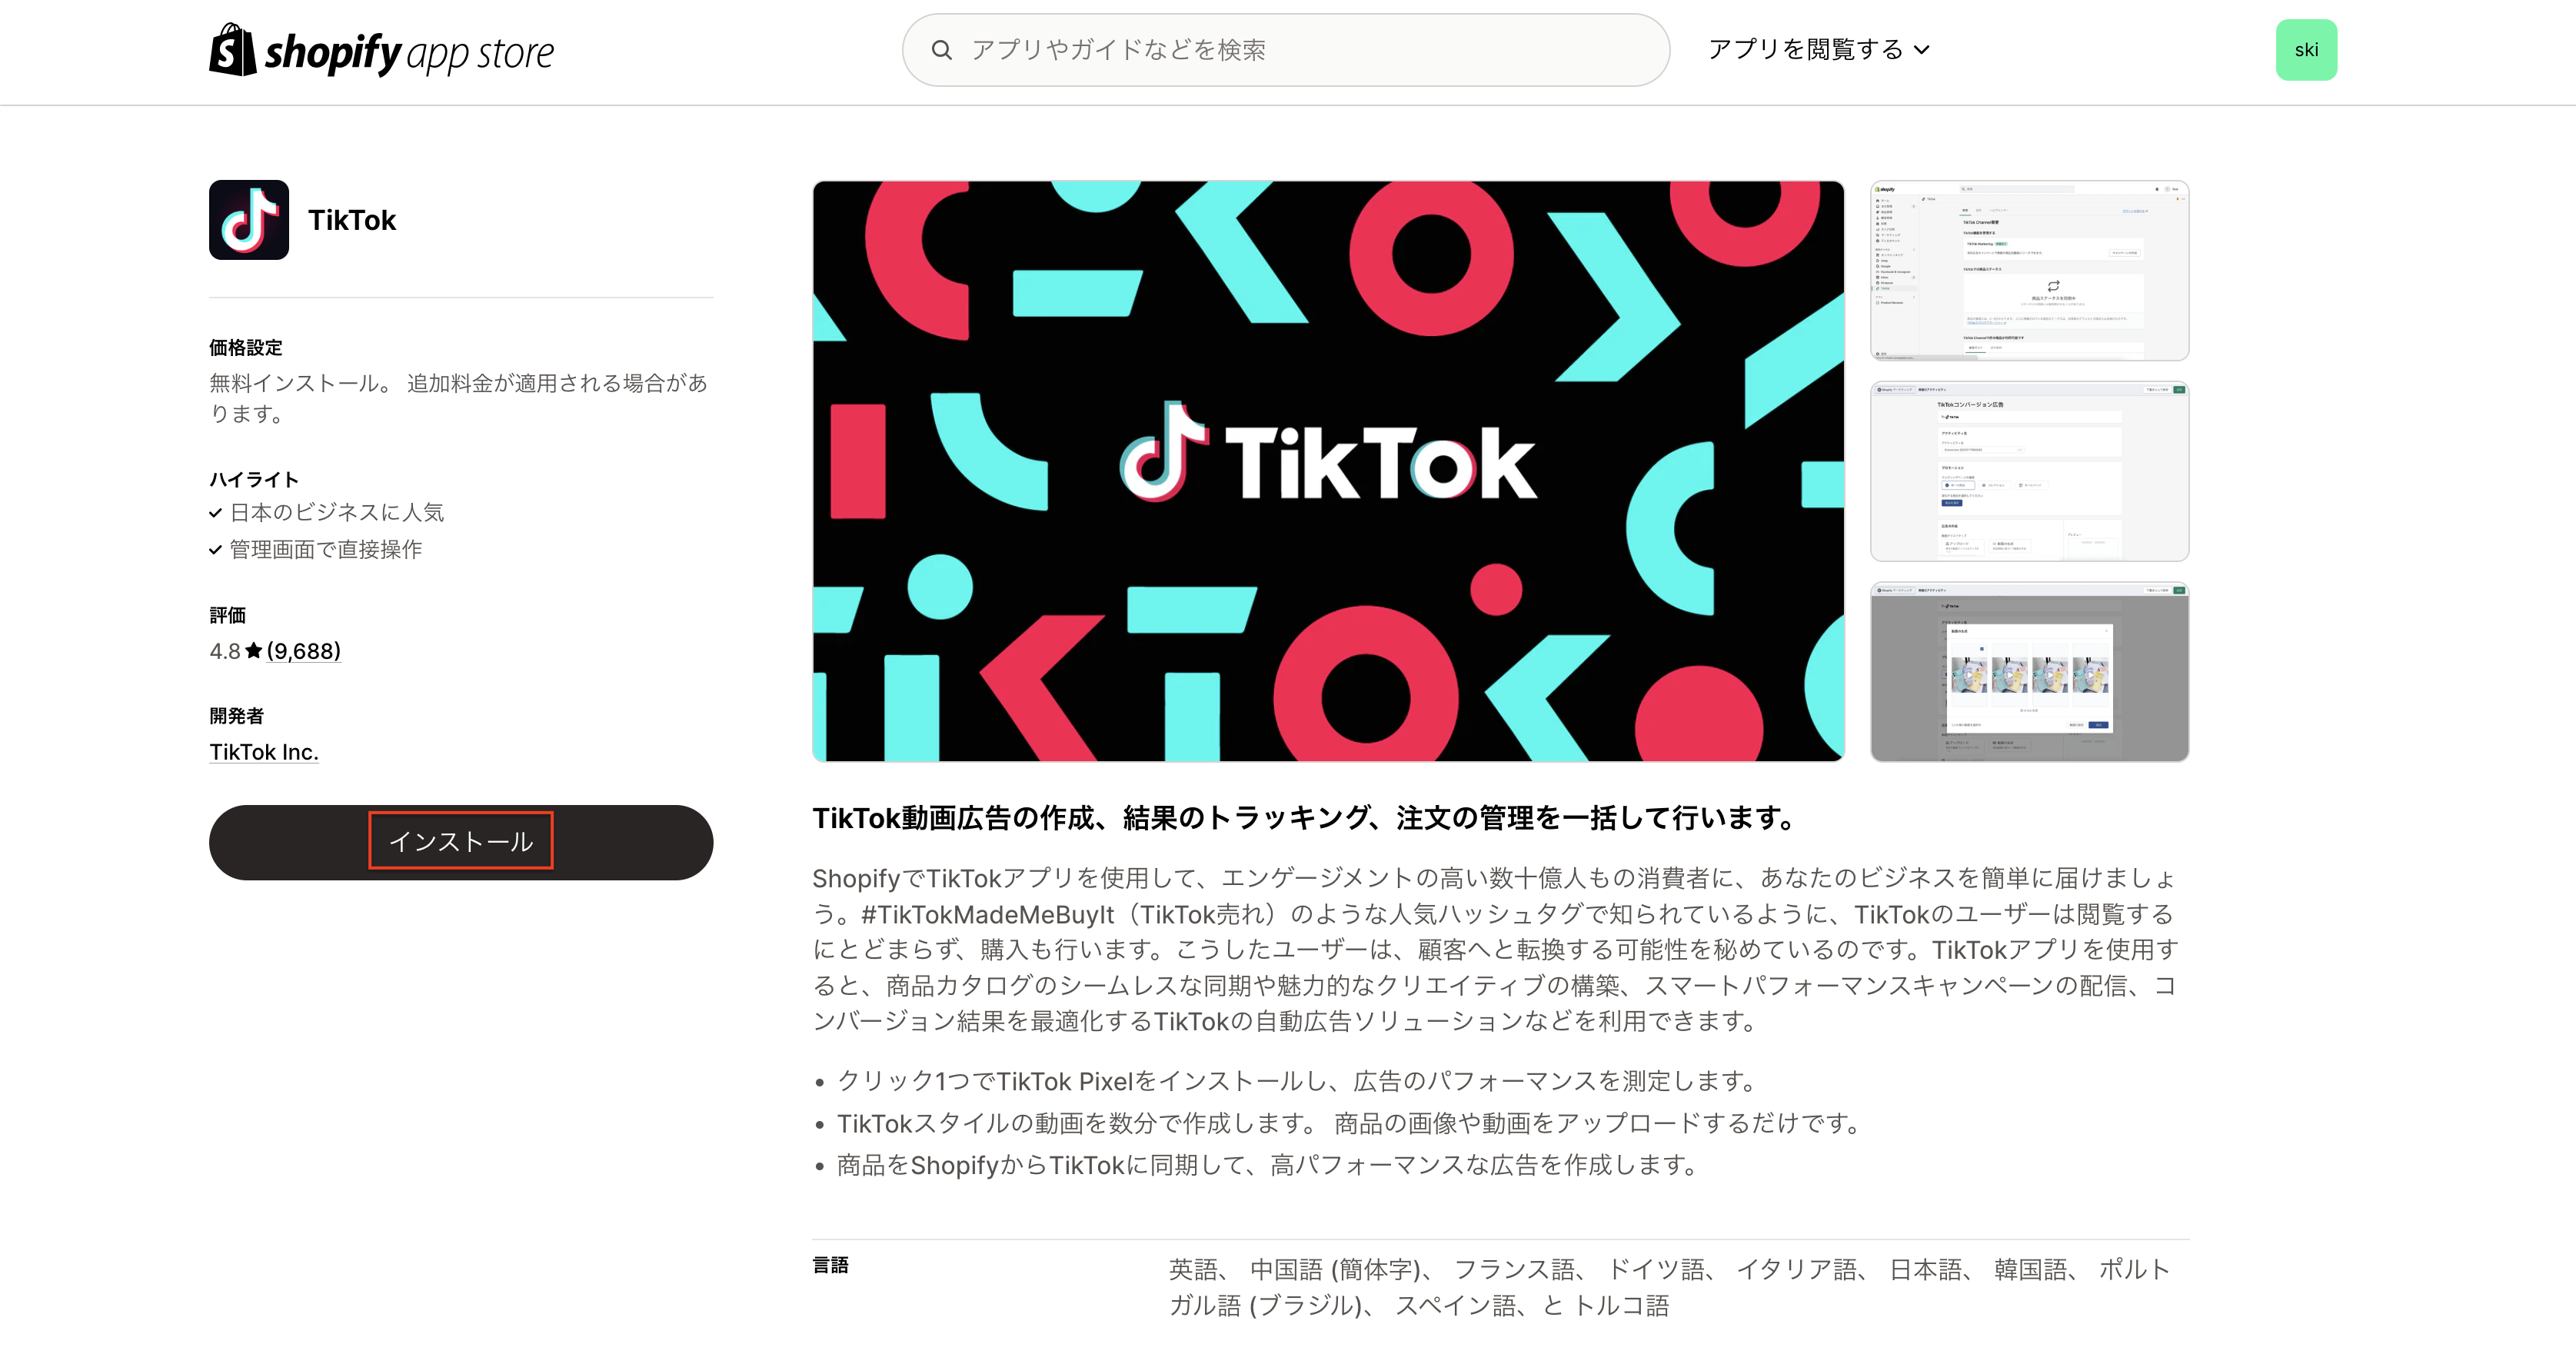Click the Shopify shopping bag logo icon
The height and width of the screenshot is (1364, 2576).
(232, 50)
